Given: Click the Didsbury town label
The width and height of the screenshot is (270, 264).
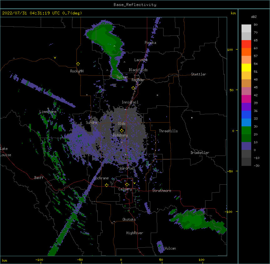Looking at the screenshot, I should (120, 135).
